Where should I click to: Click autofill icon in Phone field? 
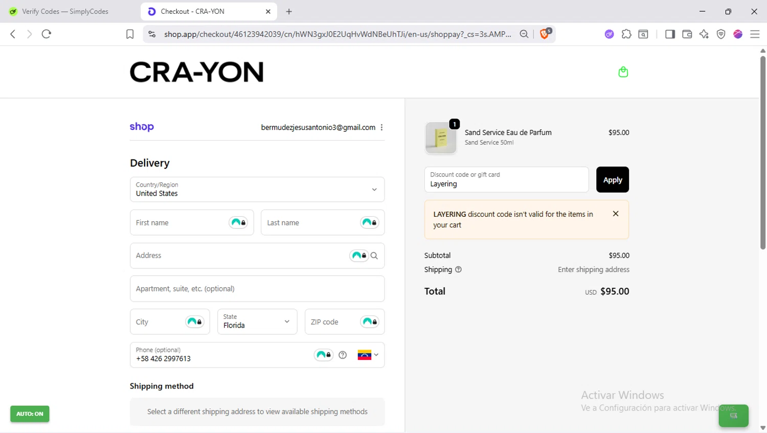coord(324,355)
